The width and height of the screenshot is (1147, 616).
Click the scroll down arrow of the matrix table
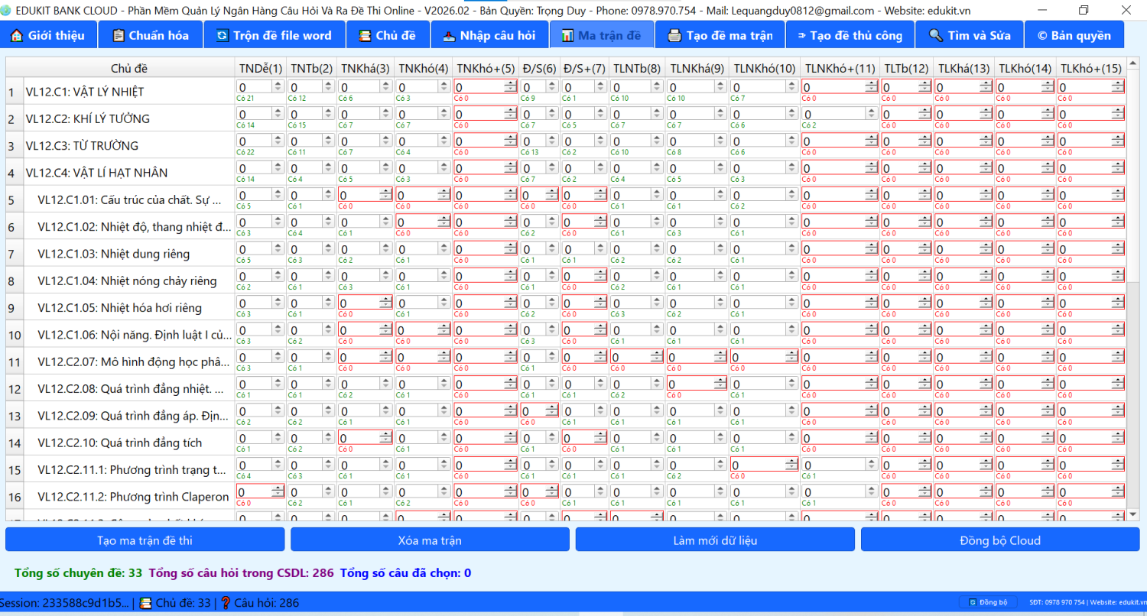[x=1133, y=514]
